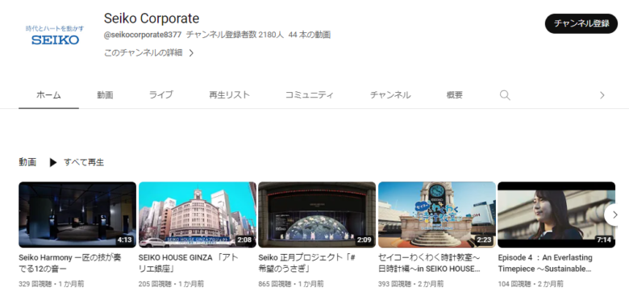Click the @seikocorporate8377 handle text
629x292 pixels.
[143, 35]
